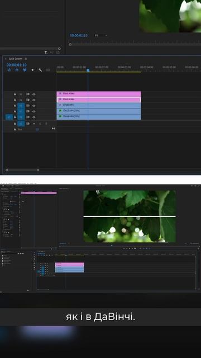The image size is (201, 358).
Task: Hide track V4 with eye icon
Action: pos(34,100)
